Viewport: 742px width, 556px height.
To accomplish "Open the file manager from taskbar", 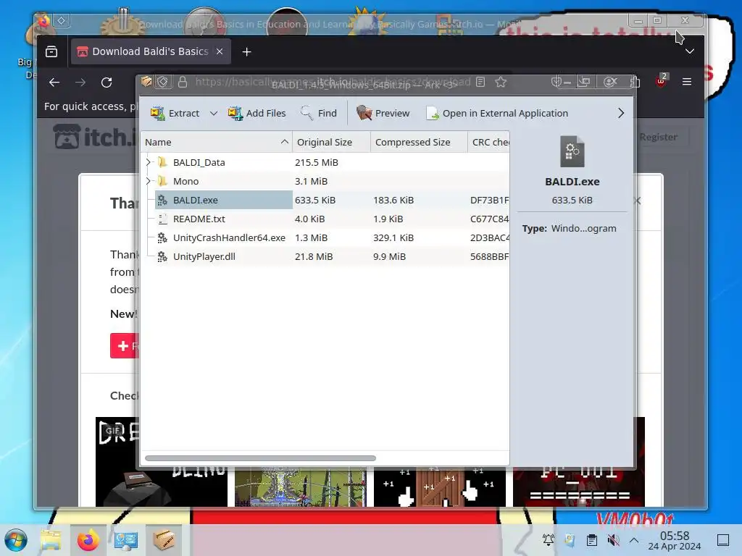I will 51,540.
